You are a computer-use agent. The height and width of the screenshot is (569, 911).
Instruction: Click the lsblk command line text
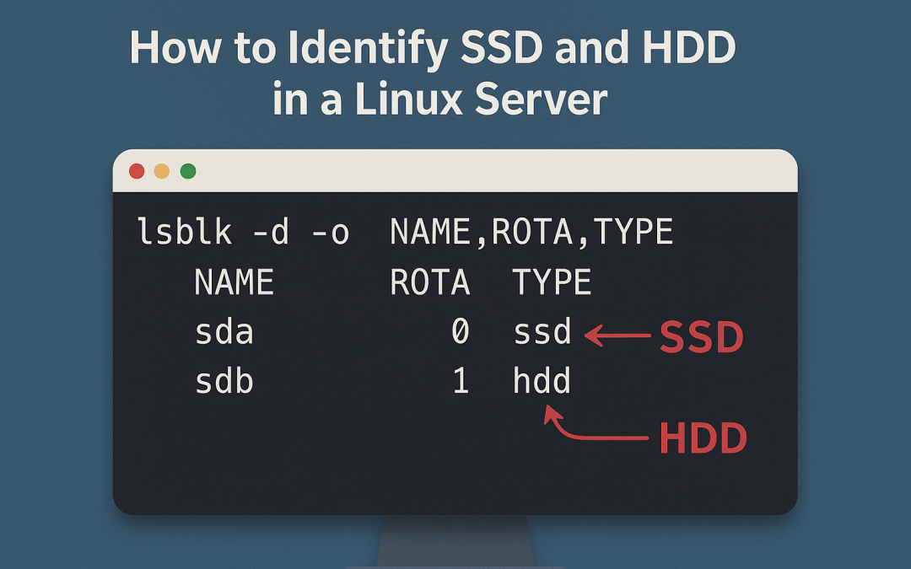405,231
